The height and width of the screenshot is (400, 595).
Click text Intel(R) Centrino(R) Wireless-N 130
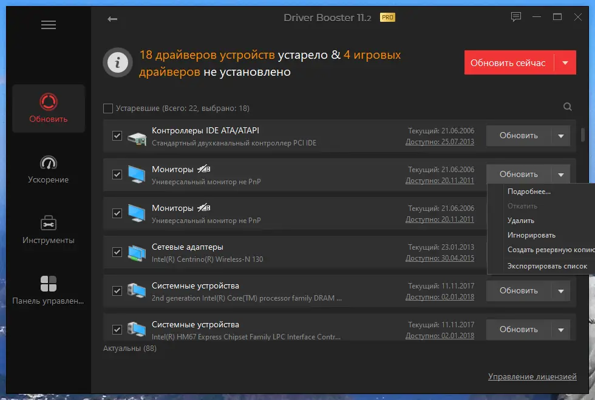207,259
